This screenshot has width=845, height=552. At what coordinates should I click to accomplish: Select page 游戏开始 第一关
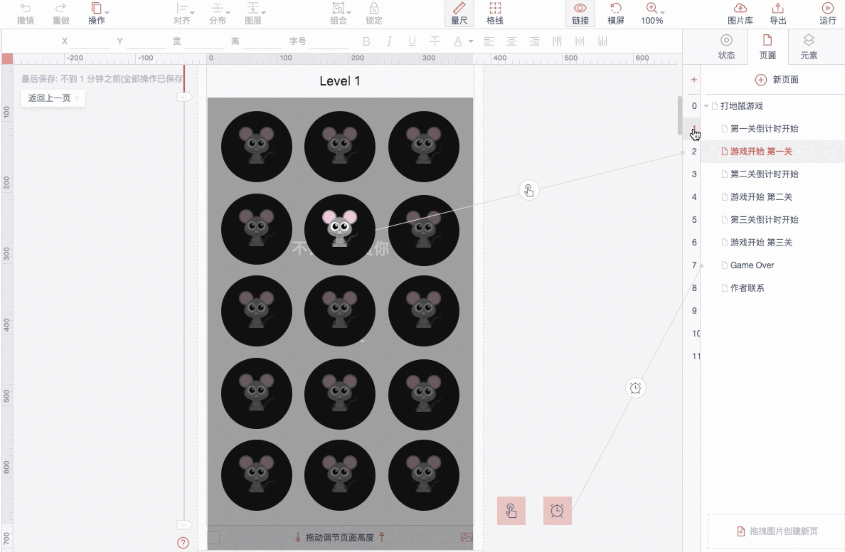773,151
